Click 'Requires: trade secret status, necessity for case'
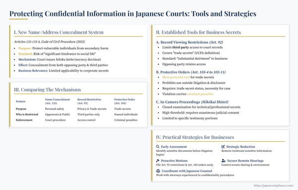This screenshot has width=298, height=190. (196, 89)
